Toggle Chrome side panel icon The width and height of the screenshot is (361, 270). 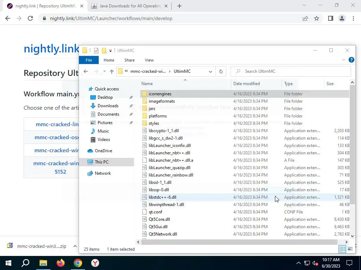click(331, 18)
